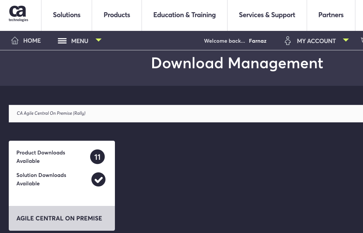The width and height of the screenshot is (363, 233).
Task: Click the CA Technologies logo
Action: tap(18, 14)
